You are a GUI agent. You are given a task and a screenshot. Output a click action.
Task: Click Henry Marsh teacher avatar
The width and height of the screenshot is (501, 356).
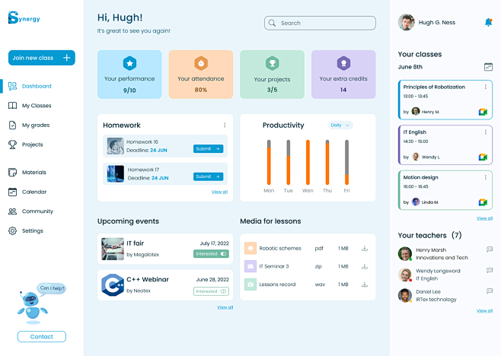(405, 254)
